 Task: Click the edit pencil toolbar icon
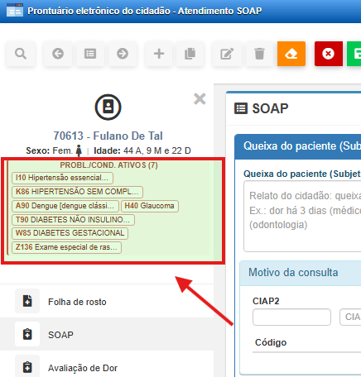[x=227, y=54]
